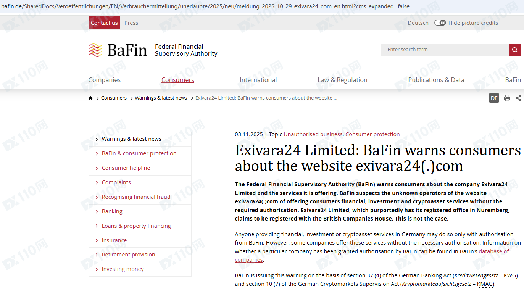
Task: Click the KMAG abbreviation in the text
Action: 485,284
